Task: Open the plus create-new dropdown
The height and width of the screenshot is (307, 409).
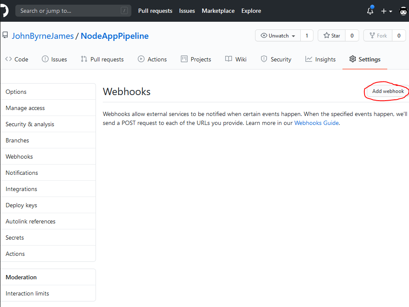Action: click(386, 11)
